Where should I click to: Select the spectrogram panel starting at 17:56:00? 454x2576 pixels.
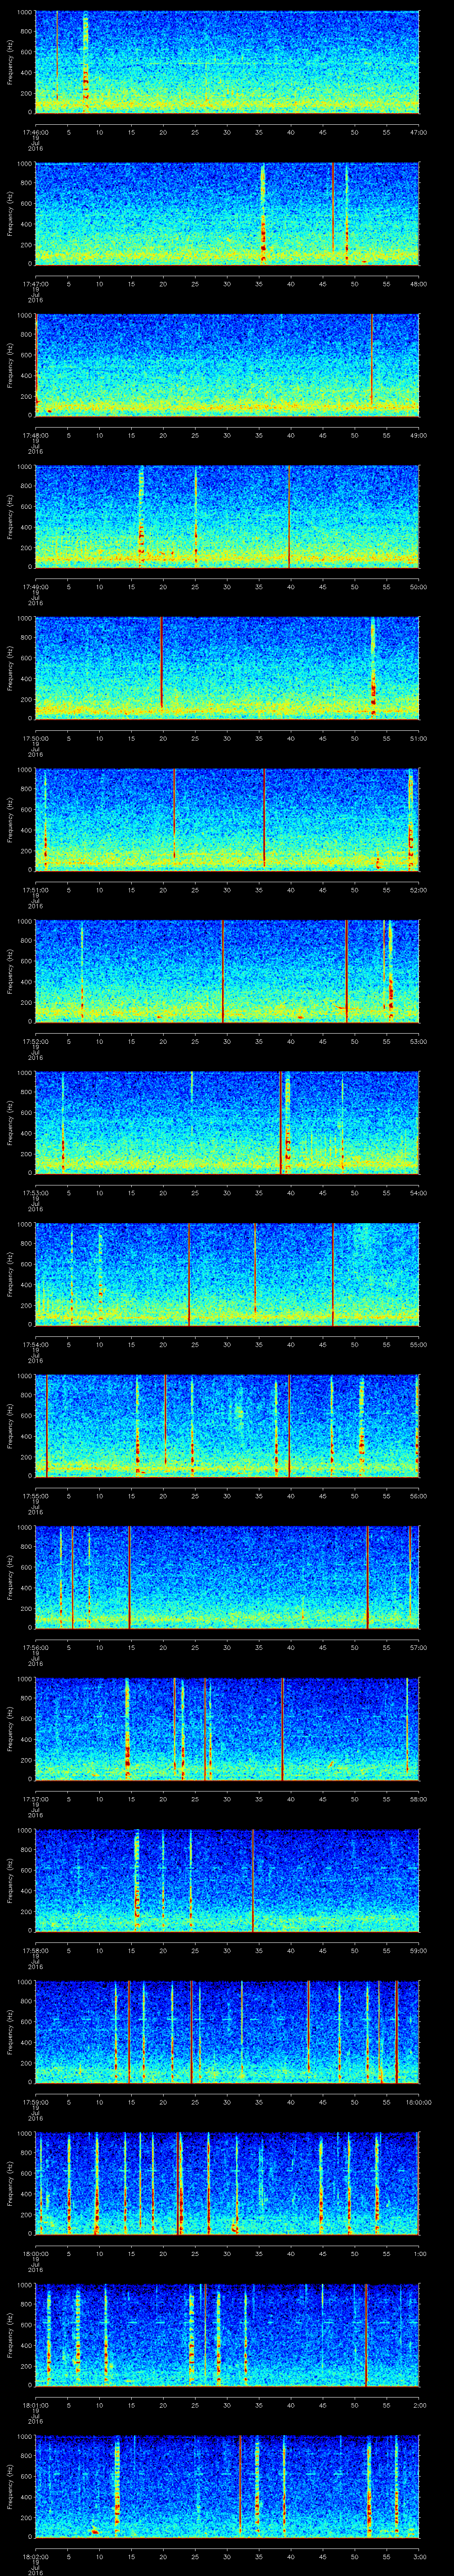point(227,1578)
